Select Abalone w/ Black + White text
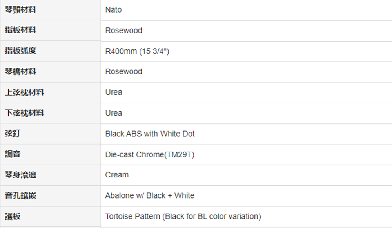Screen dimensions: 392x228 (150, 195)
